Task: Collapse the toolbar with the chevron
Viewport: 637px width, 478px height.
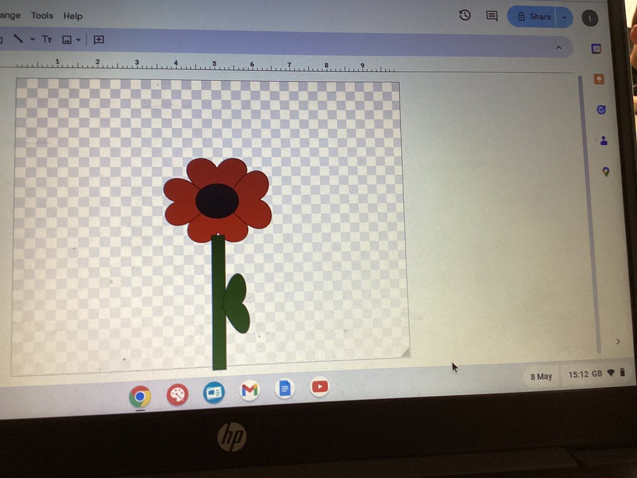Action: coord(558,47)
